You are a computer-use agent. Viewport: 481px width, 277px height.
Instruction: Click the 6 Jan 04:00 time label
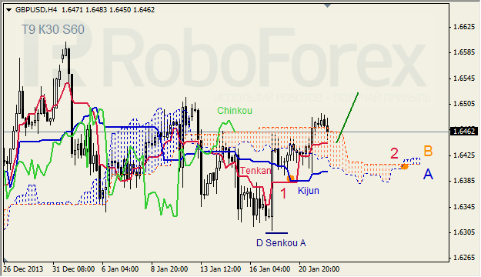tap(120, 269)
